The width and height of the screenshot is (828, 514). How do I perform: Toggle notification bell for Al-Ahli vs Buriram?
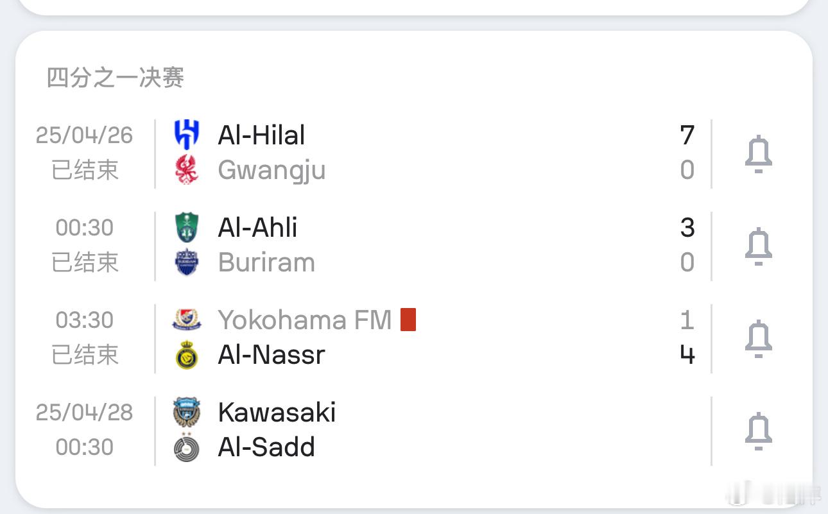(758, 246)
